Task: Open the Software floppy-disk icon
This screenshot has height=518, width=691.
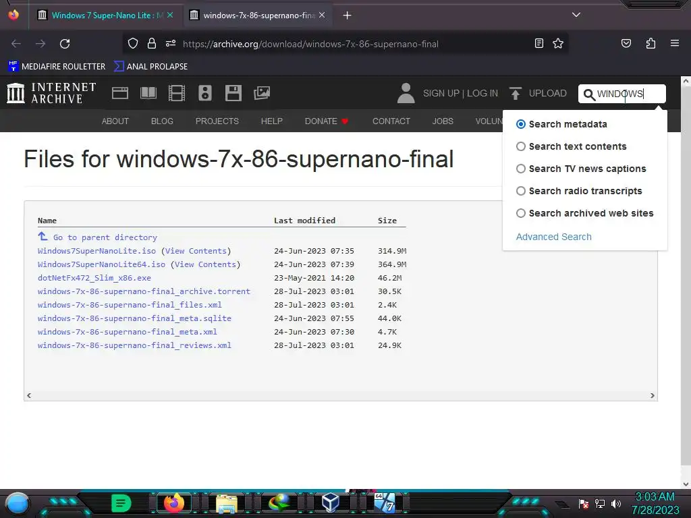Action: tap(233, 93)
